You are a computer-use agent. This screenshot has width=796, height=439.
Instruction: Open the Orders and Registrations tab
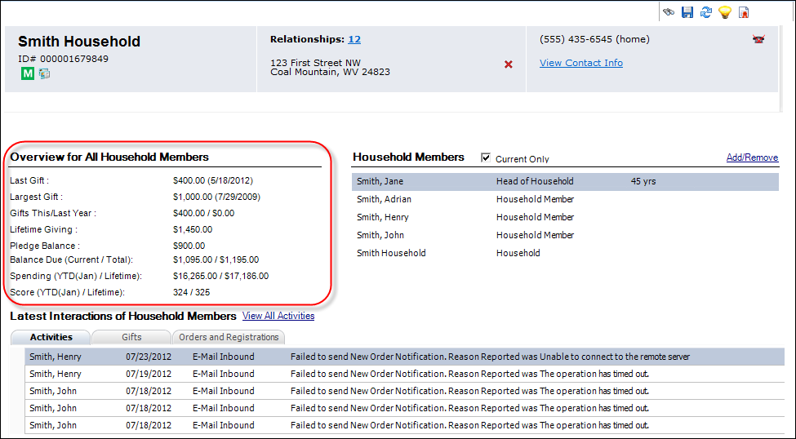tap(229, 337)
